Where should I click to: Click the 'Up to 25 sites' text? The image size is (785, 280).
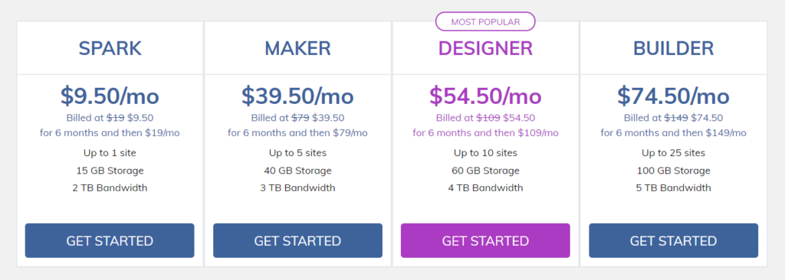(673, 152)
